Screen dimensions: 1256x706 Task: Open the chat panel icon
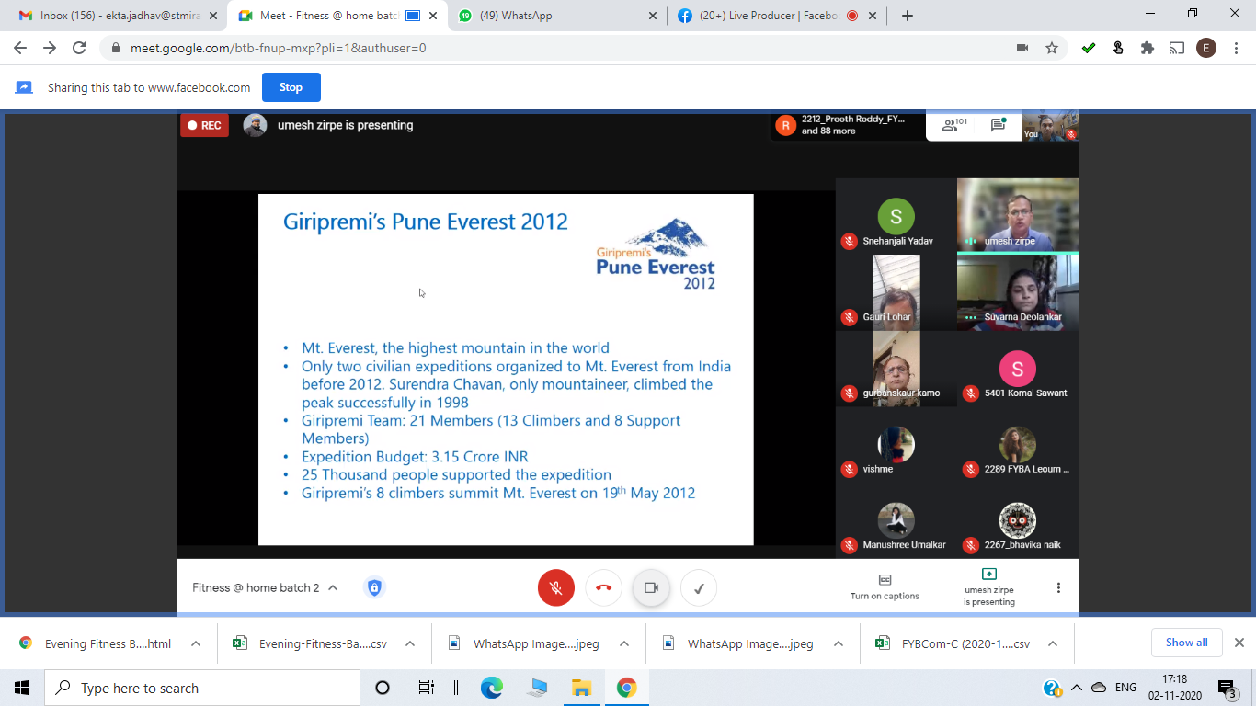998,126
